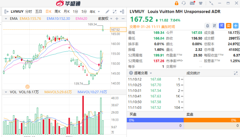240x137 pixels.
Task: Add indicator with plus icon
Action: coord(117,19)
